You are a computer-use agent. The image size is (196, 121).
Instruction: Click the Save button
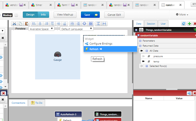[x=87, y=15]
